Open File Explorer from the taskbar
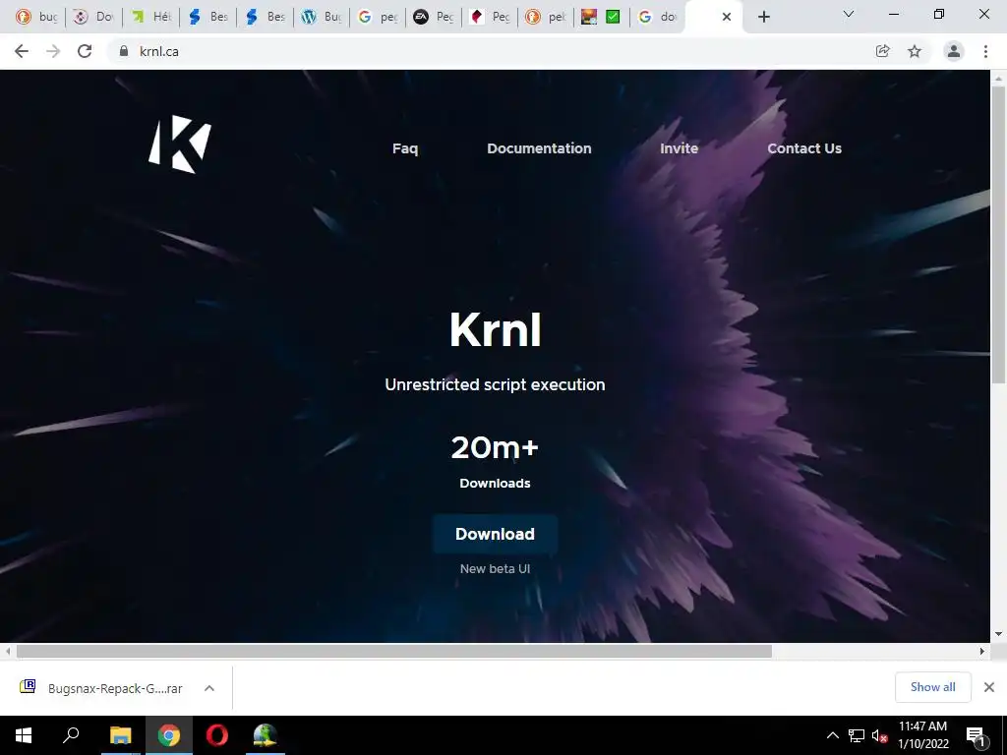The width and height of the screenshot is (1007, 755). pyautogui.click(x=121, y=735)
